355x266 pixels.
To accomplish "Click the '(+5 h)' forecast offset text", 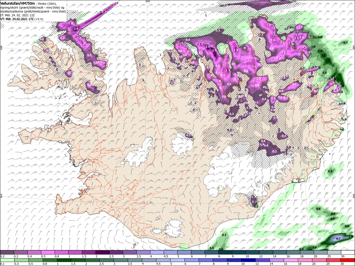I will (39, 19).
